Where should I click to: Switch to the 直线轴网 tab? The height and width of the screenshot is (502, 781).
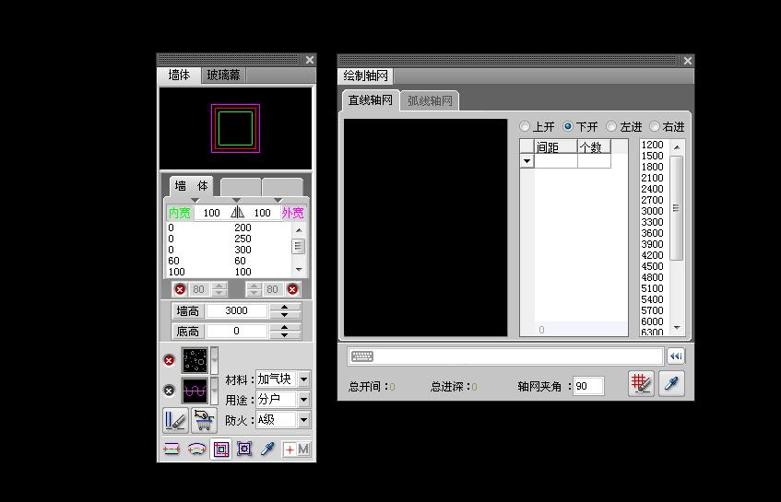(371, 100)
